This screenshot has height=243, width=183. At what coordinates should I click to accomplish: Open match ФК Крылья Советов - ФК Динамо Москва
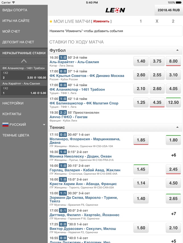[x=87, y=76]
